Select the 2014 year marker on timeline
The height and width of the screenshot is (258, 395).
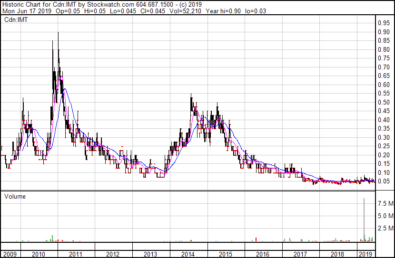[x=188, y=254]
